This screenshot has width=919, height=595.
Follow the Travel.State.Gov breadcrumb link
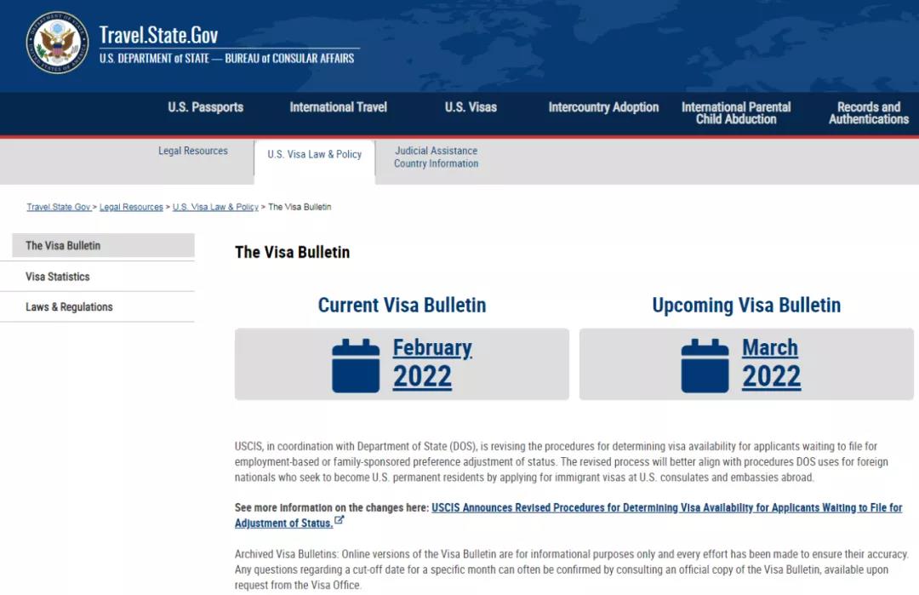pos(59,207)
